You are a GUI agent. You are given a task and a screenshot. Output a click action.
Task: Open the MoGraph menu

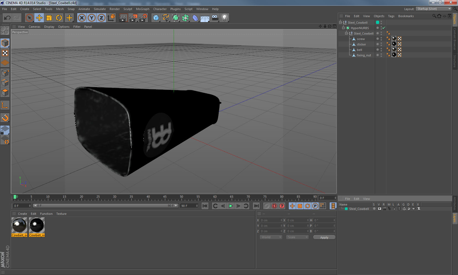point(143,9)
